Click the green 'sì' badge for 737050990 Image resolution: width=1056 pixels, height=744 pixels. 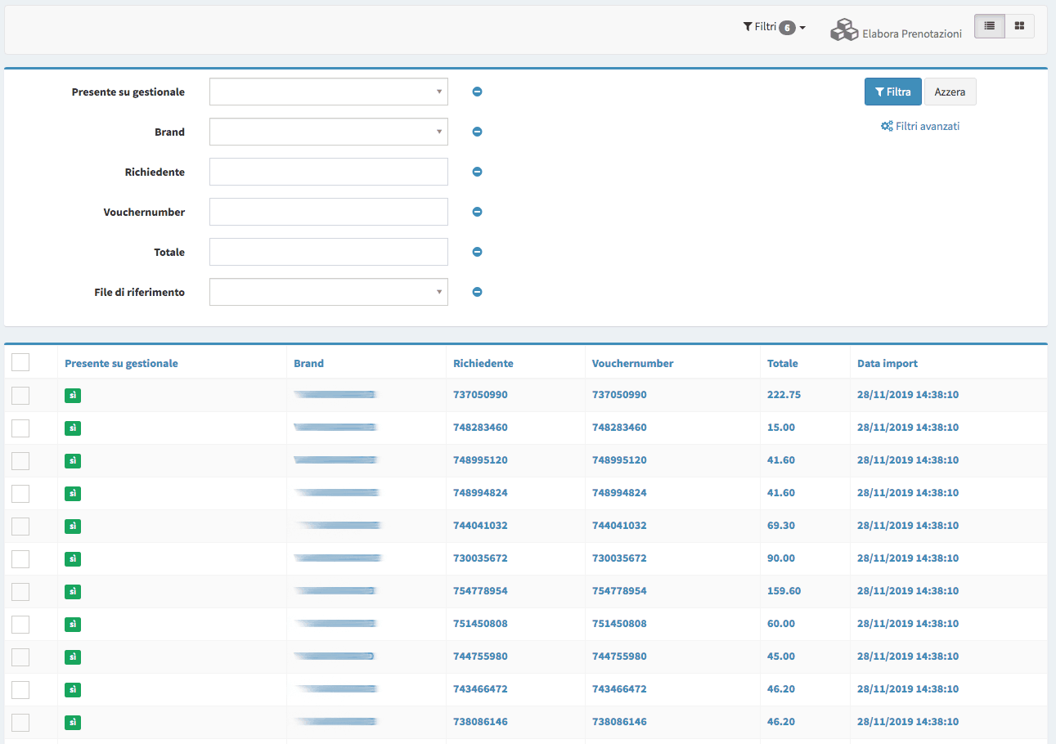tap(73, 395)
